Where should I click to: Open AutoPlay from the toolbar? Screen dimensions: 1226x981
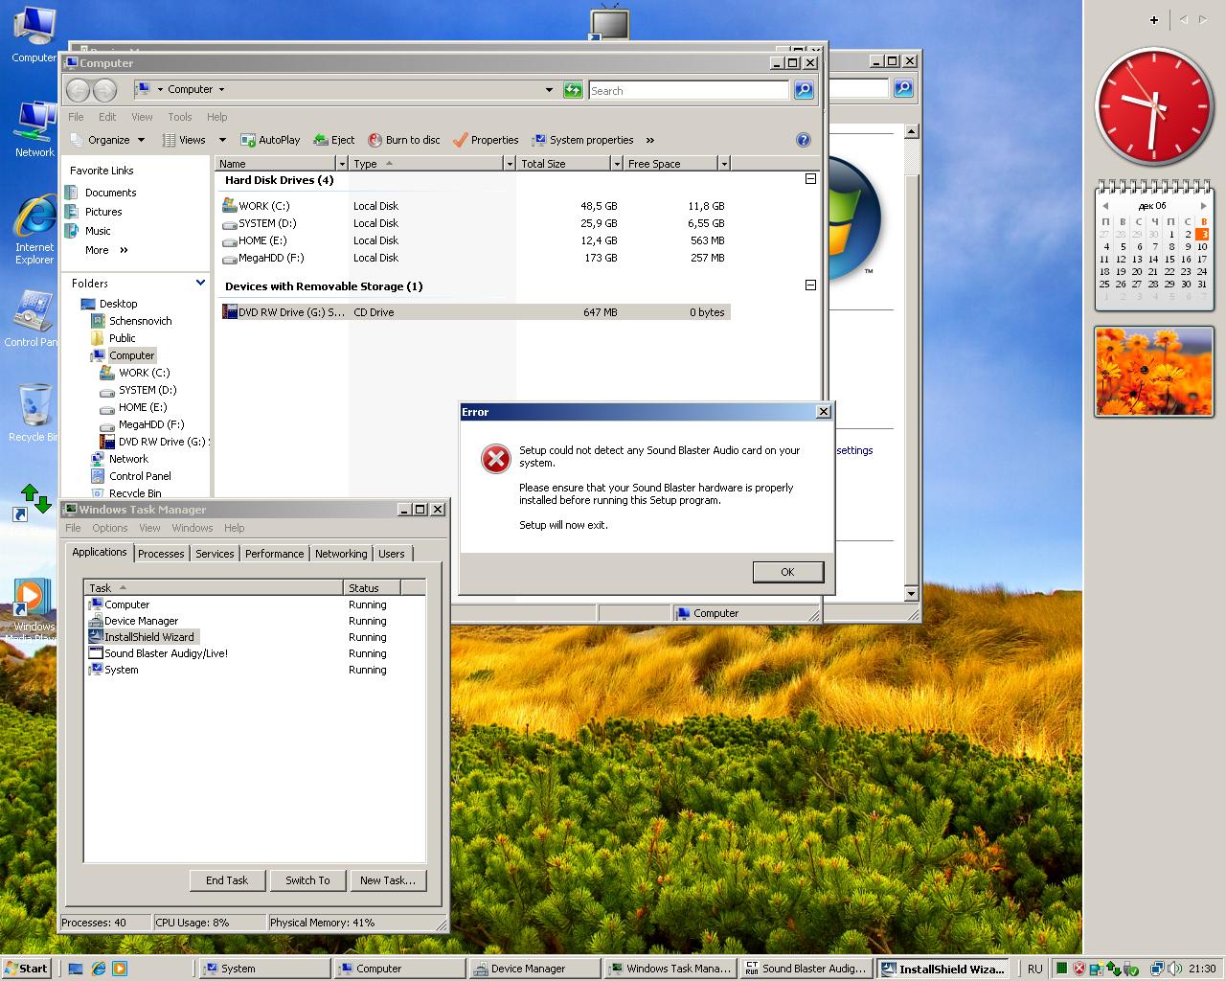(248, 140)
